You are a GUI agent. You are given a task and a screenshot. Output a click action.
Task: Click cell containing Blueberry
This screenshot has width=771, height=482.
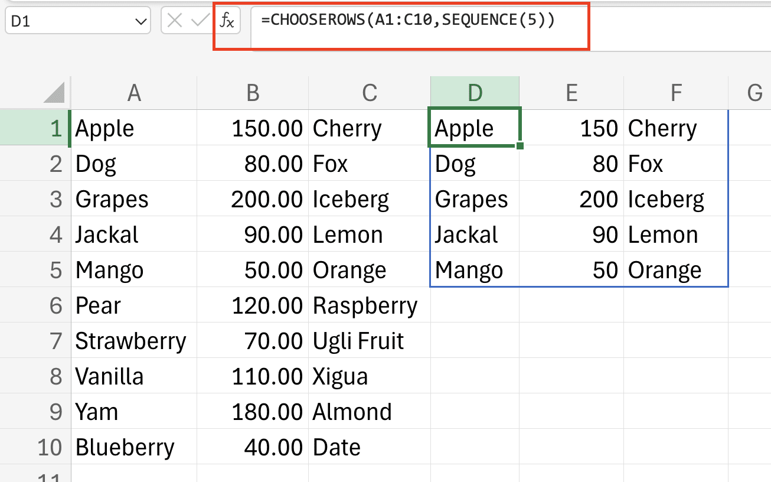(134, 447)
